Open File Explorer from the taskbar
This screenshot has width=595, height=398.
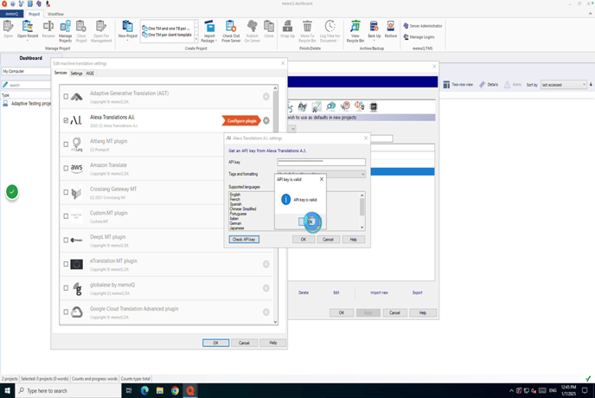tap(160, 390)
